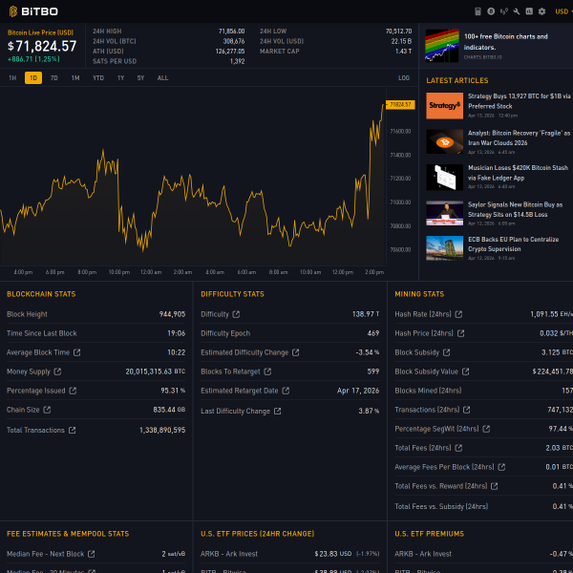Open the wrench tools icon
This screenshot has width=573, height=573.
517,11
